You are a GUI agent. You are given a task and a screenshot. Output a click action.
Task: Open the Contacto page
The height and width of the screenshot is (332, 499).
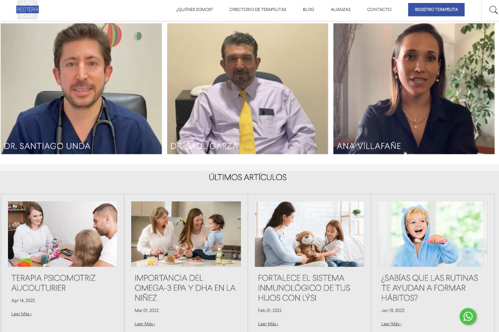[x=379, y=9]
